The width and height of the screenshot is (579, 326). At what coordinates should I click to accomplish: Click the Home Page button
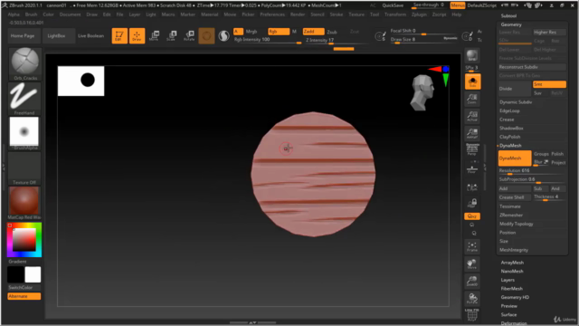coord(23,36)
